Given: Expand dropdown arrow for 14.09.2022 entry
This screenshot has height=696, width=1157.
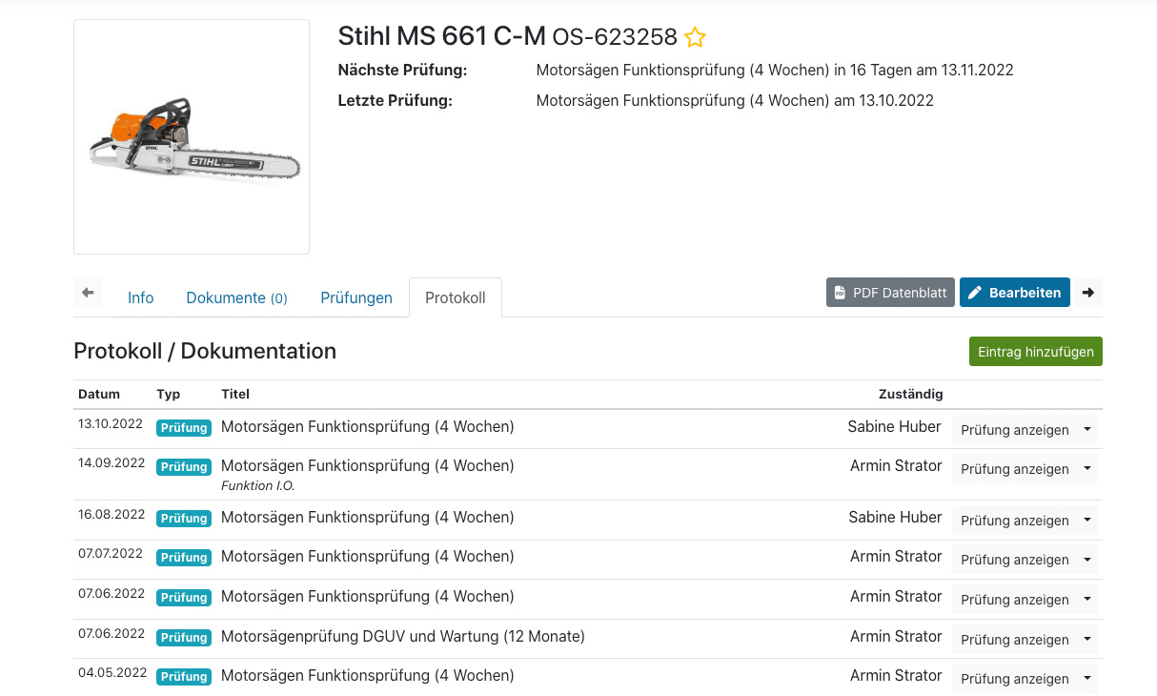Looking at the screenshot, I should point(1087,469).
